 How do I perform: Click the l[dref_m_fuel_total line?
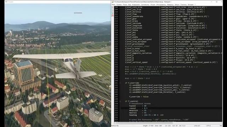(169, 51)
